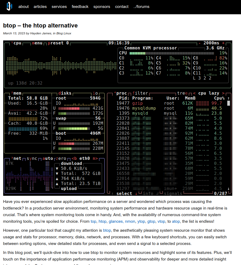This screenshot has height=265, width=241.
Task: Click the btop screenshot image
Action: click(118, 118)
